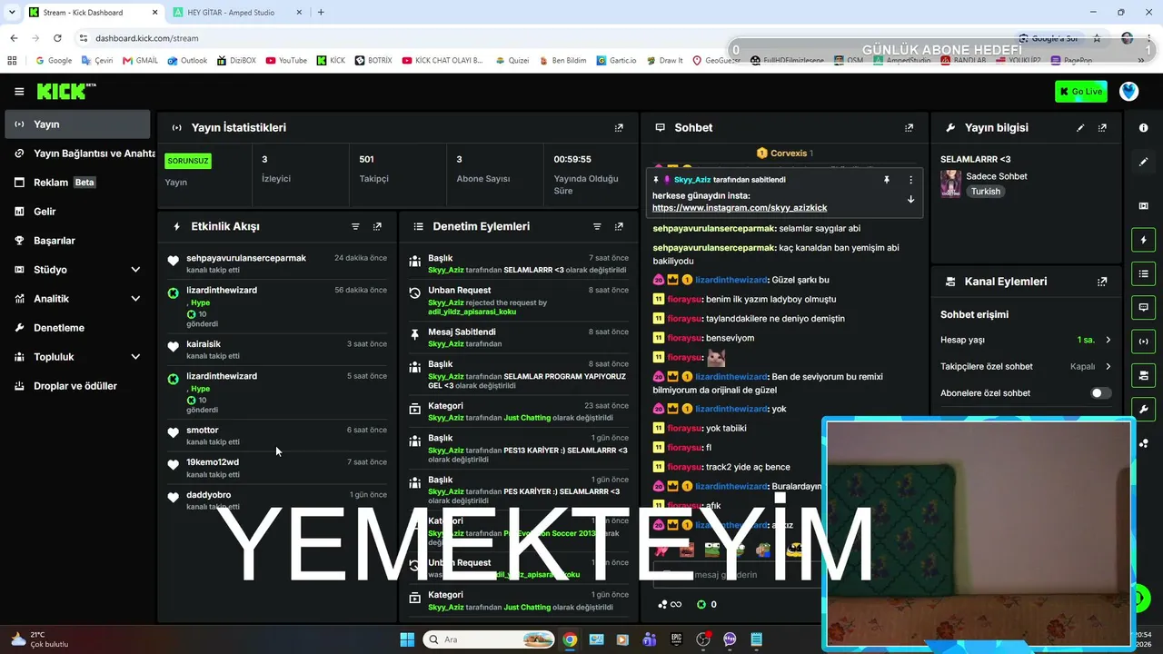Pop out the Yayın İstatistikleri panel

619,128
